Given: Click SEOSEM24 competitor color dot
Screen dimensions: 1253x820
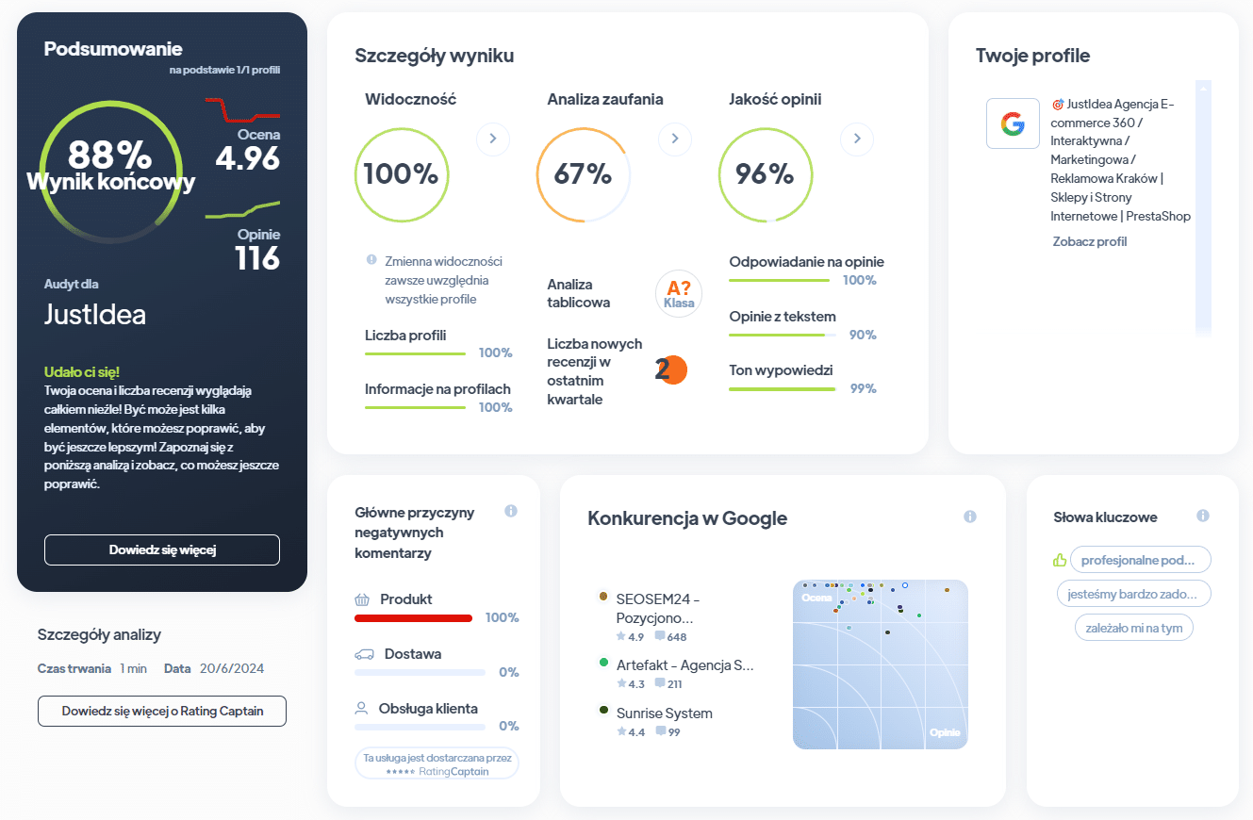Looking at the screenshot, I should pyautogui.click(x=603, y=597).
